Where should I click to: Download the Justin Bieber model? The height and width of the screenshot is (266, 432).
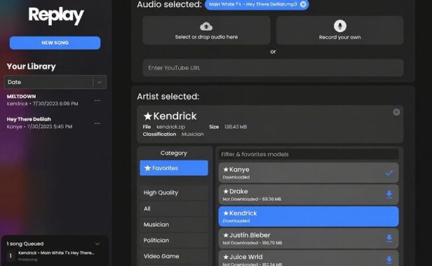click(x=389, y=238)
